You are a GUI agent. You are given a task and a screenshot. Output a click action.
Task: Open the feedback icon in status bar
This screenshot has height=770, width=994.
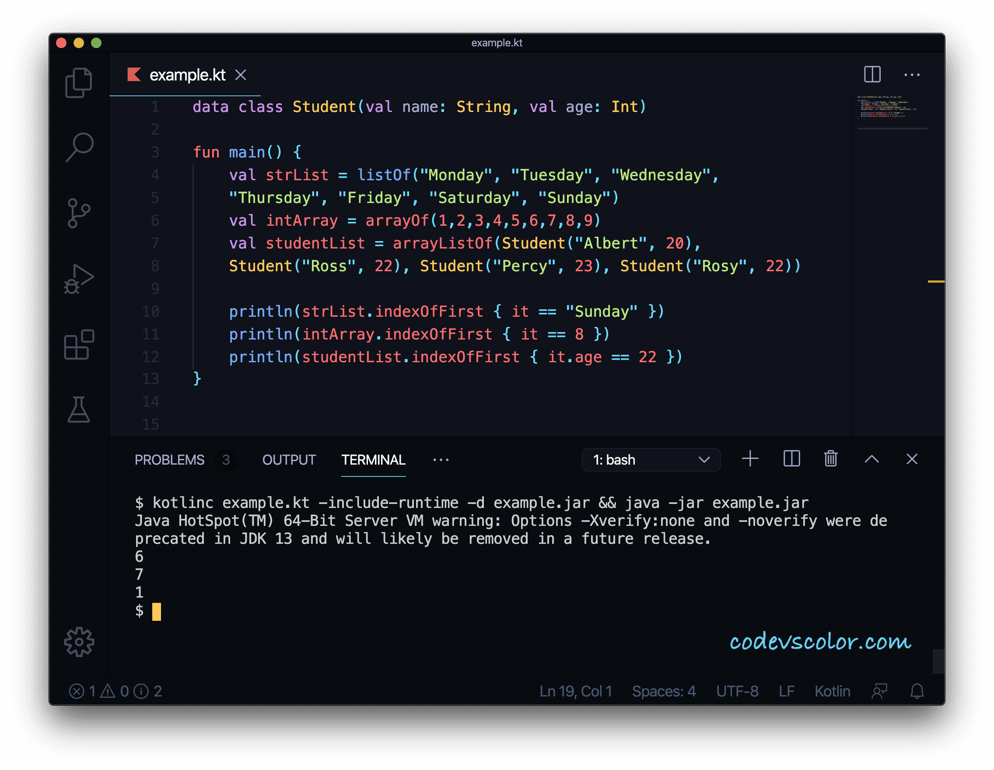[x=879, y=691]
